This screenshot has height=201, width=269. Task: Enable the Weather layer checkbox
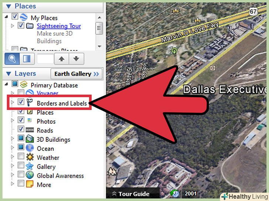(21, 156)
